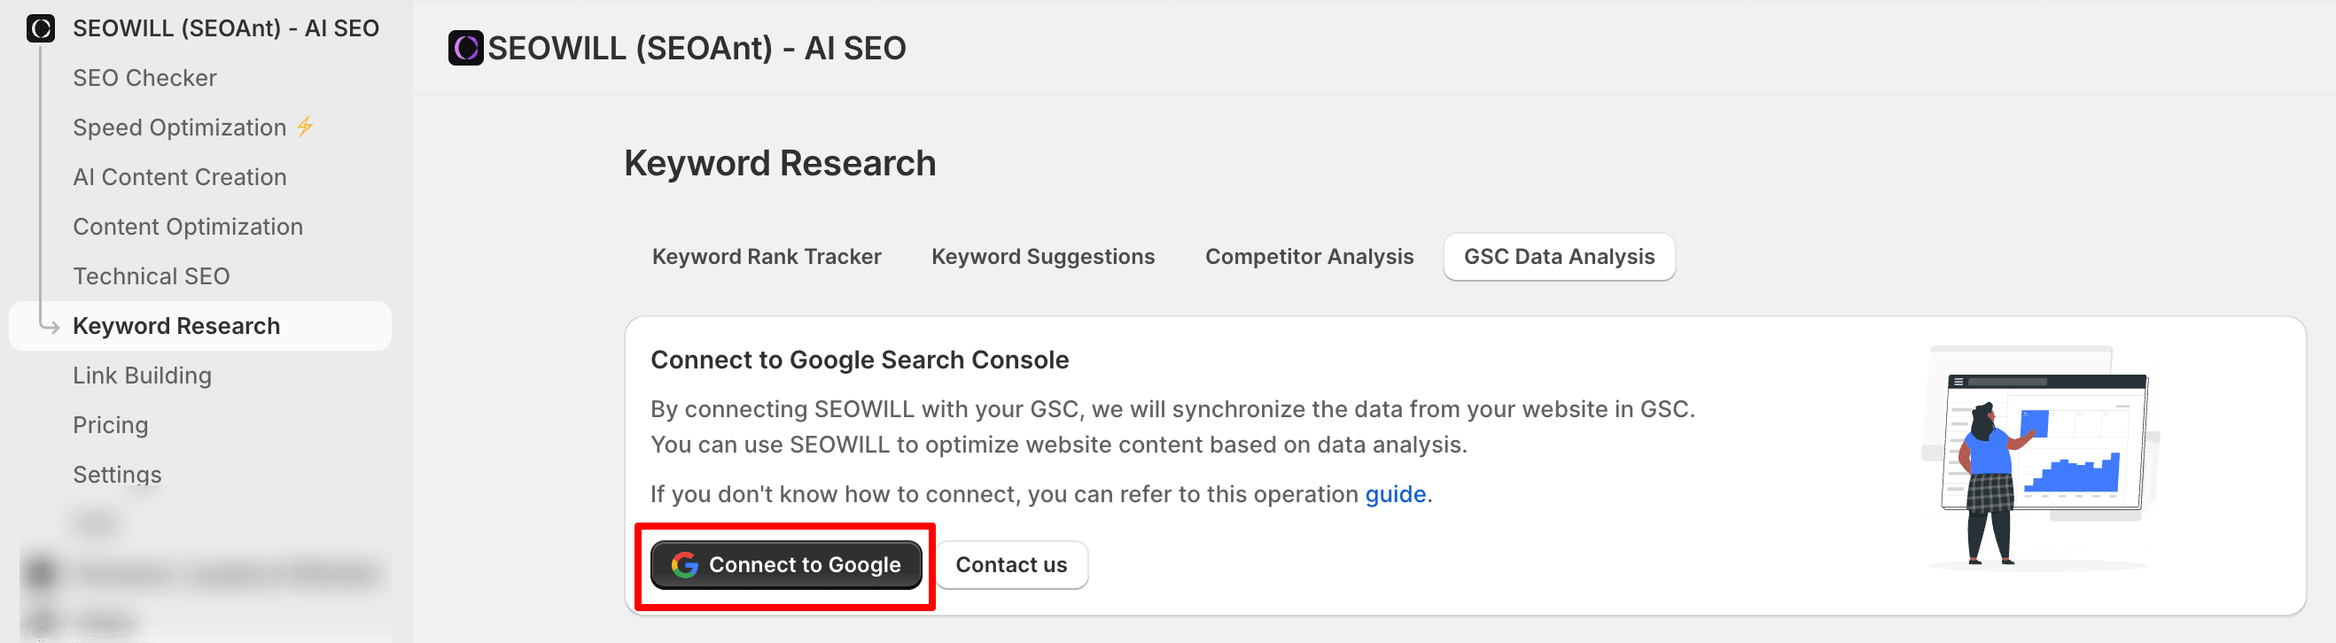Screen dimensions: 2336x643
Task: Click the SEOWILL logo icon in sidebar
Action: 40,28
